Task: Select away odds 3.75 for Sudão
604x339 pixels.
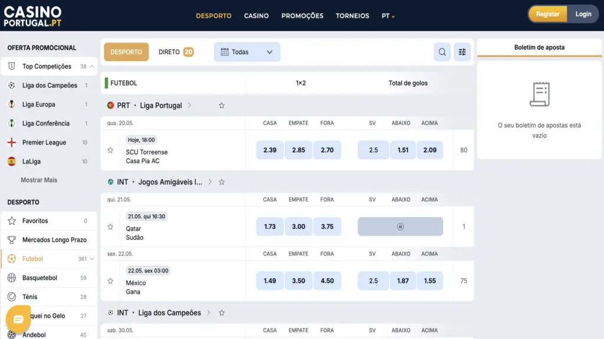Action: tap(327, 227)
